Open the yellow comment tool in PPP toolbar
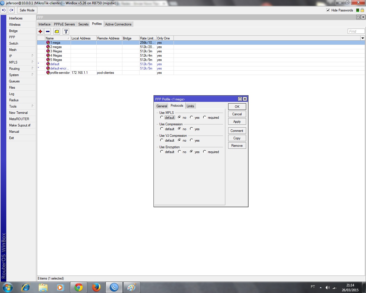Viewport: 366px width, 293px height. [57, 31]
